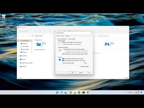Screen dimensions: 144x108
Task: Select Open each folder in the same window
Action: tap(72, 42)
